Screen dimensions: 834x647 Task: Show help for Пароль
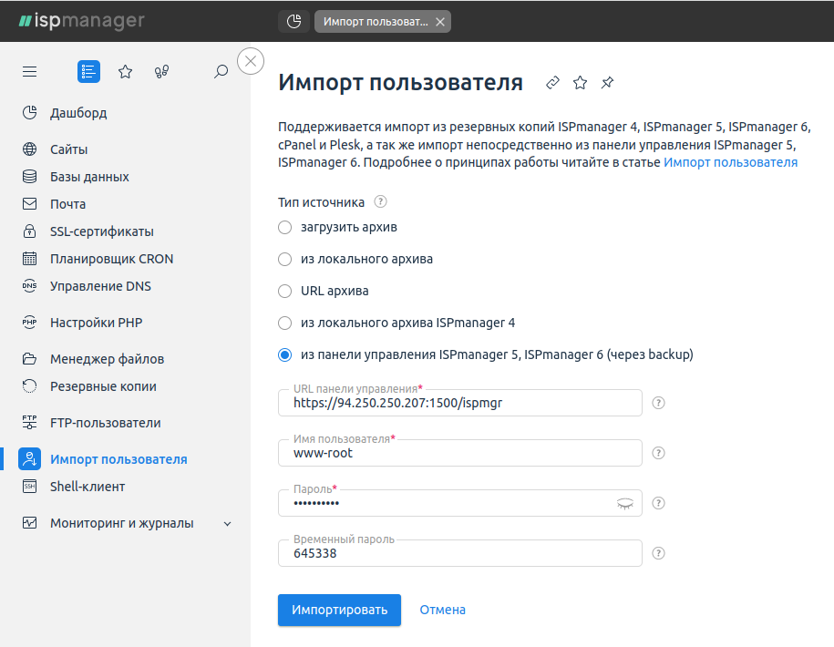coord(658,503)
